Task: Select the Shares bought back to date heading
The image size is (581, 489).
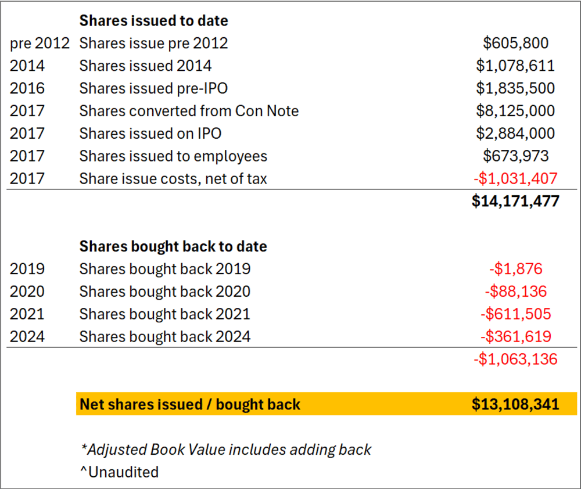Action: click(x=173, y=246)
